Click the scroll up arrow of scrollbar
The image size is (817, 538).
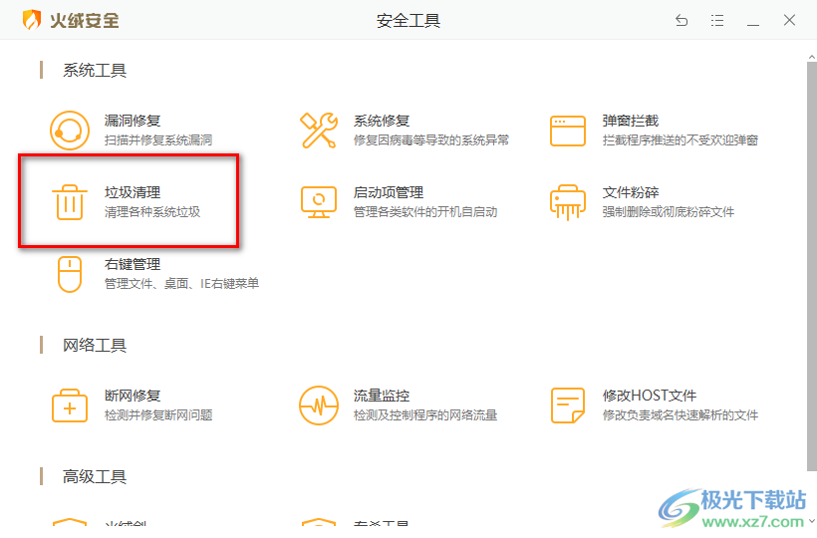click(810, 50)
